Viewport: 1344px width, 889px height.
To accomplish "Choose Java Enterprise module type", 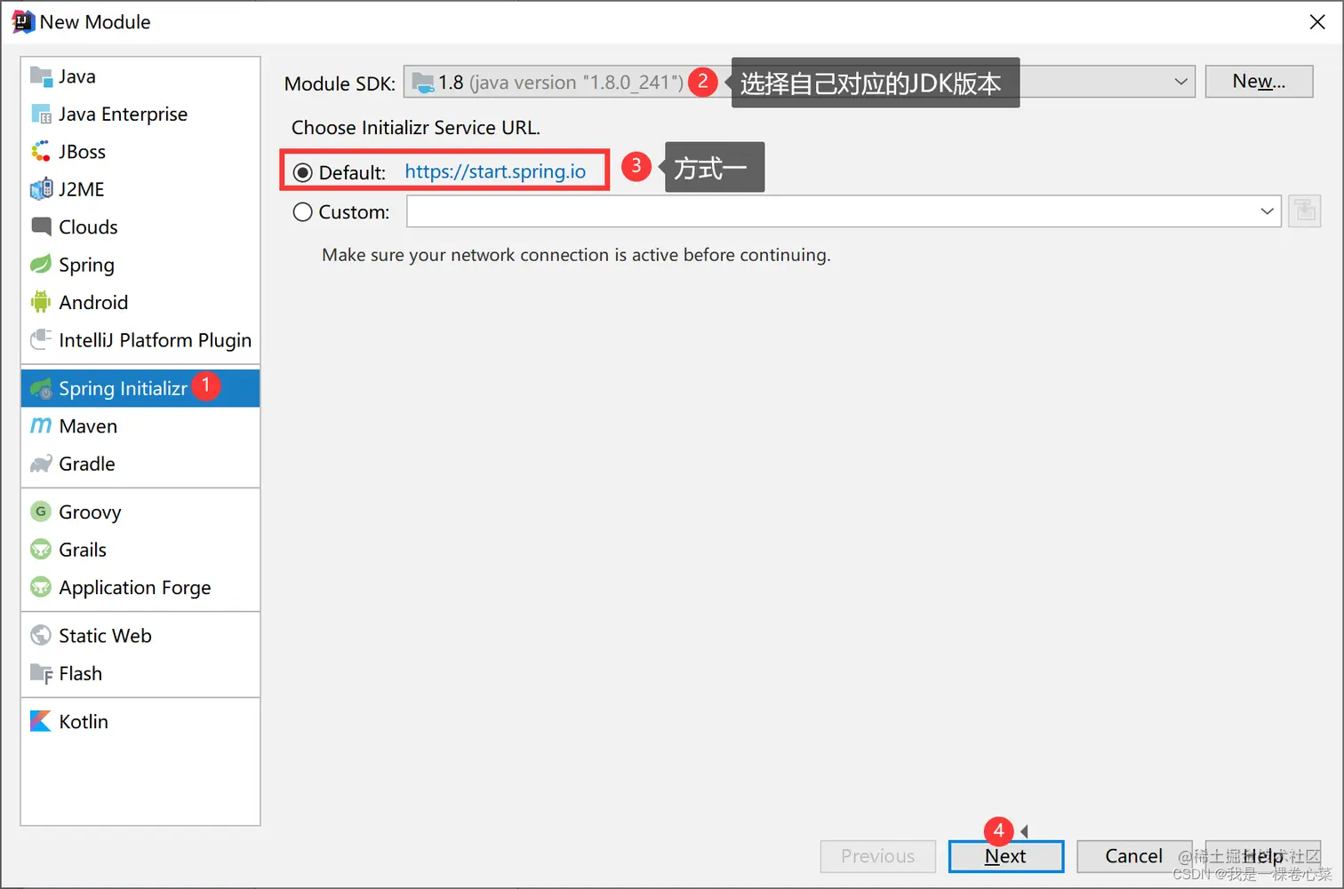I will 140,114.
